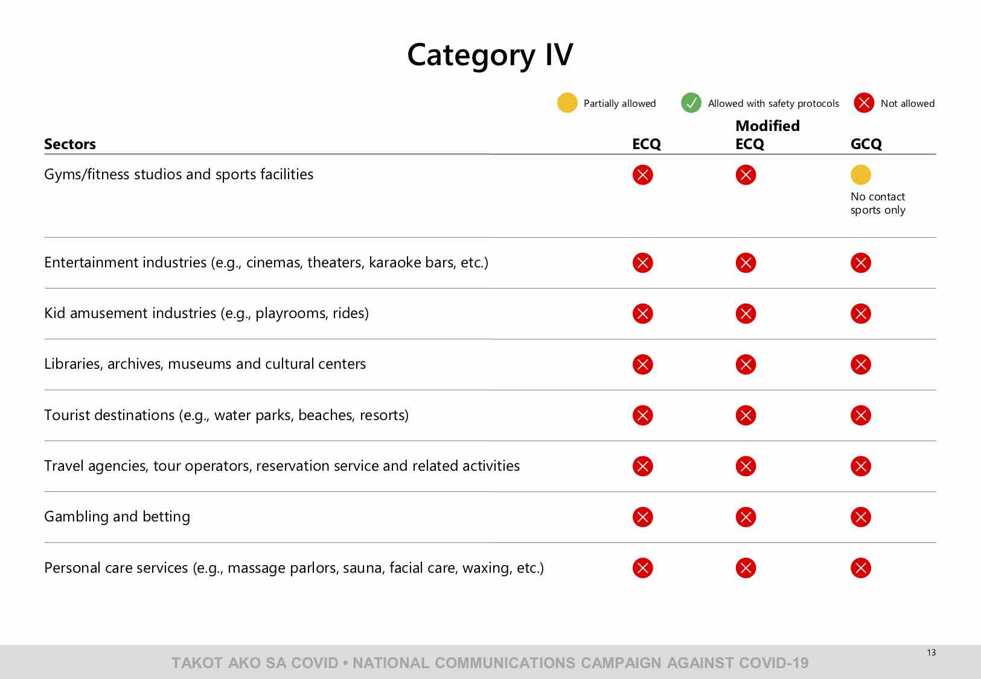Click the Sectors column header
Screen dimensions: 981x679
tap(70, 144)
